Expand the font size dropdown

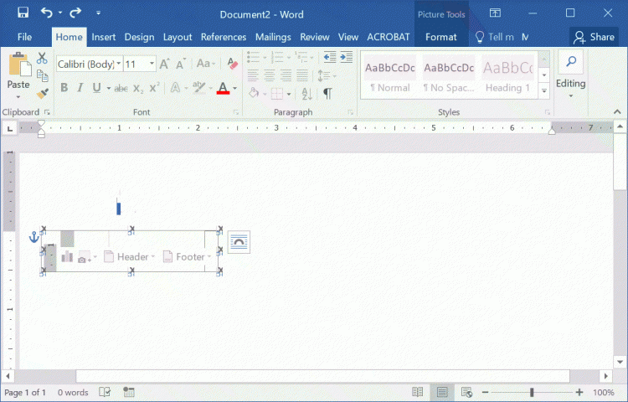click(152, 64)
